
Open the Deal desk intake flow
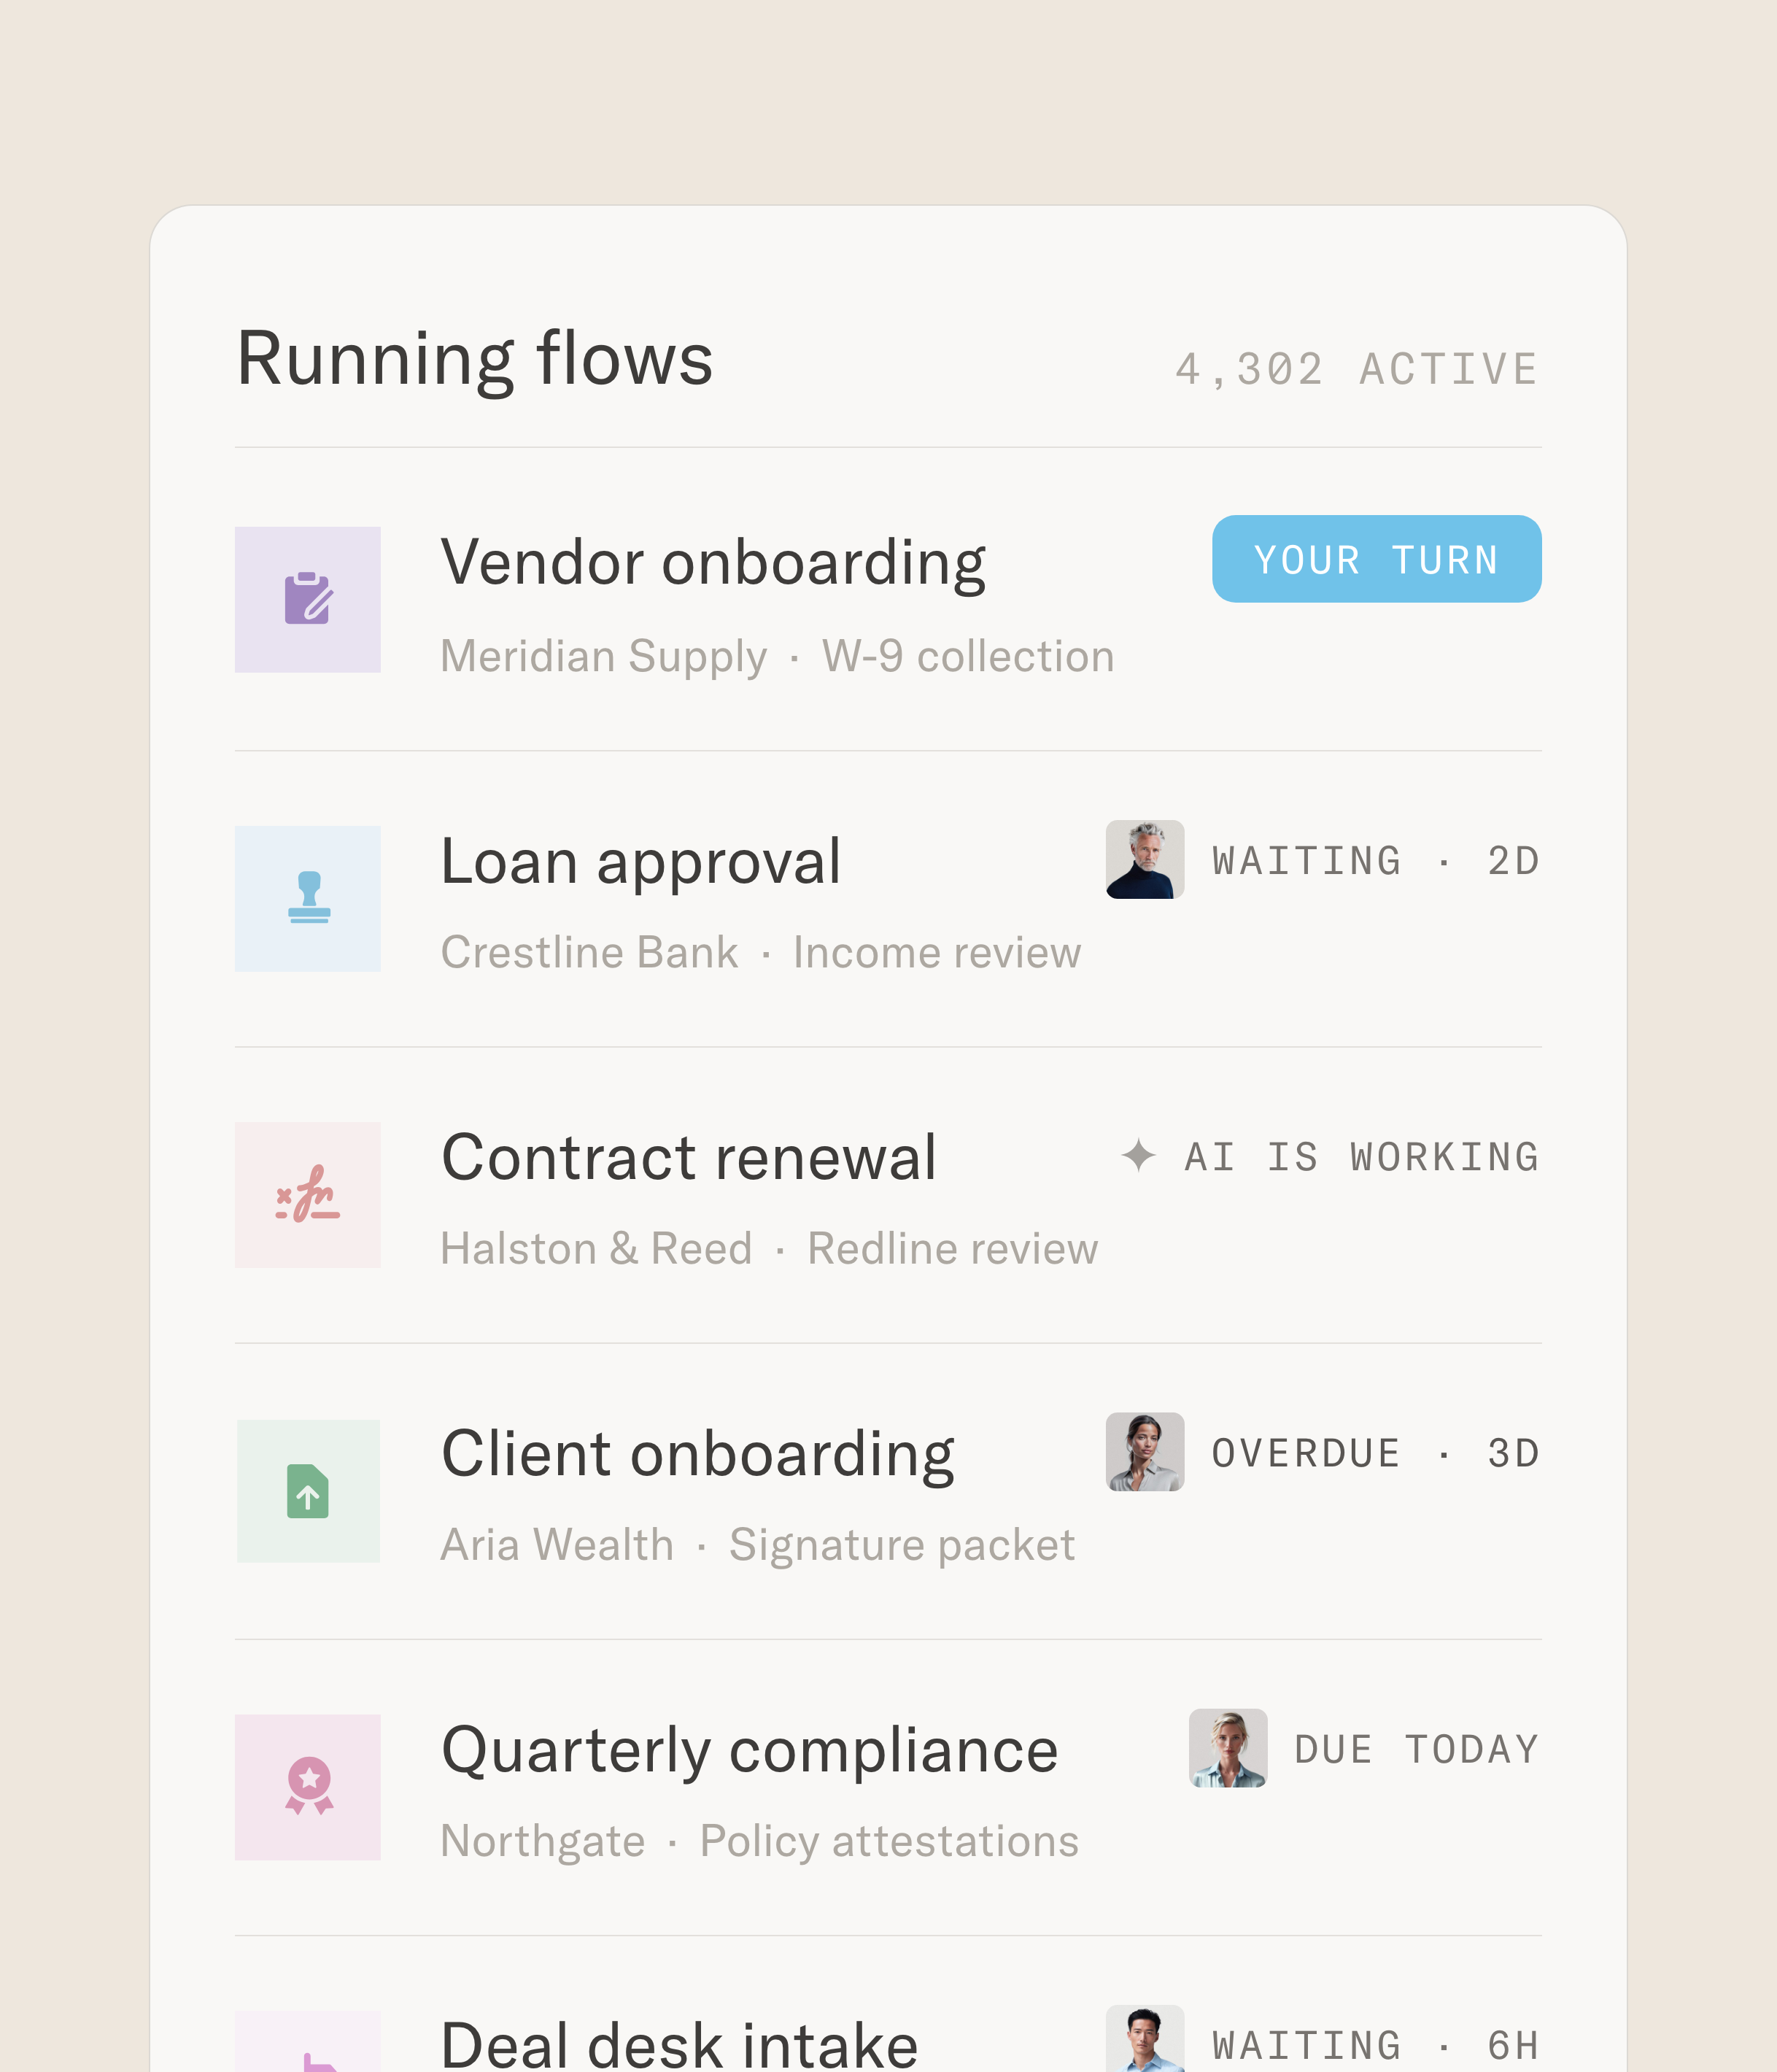coord(679,2044)
